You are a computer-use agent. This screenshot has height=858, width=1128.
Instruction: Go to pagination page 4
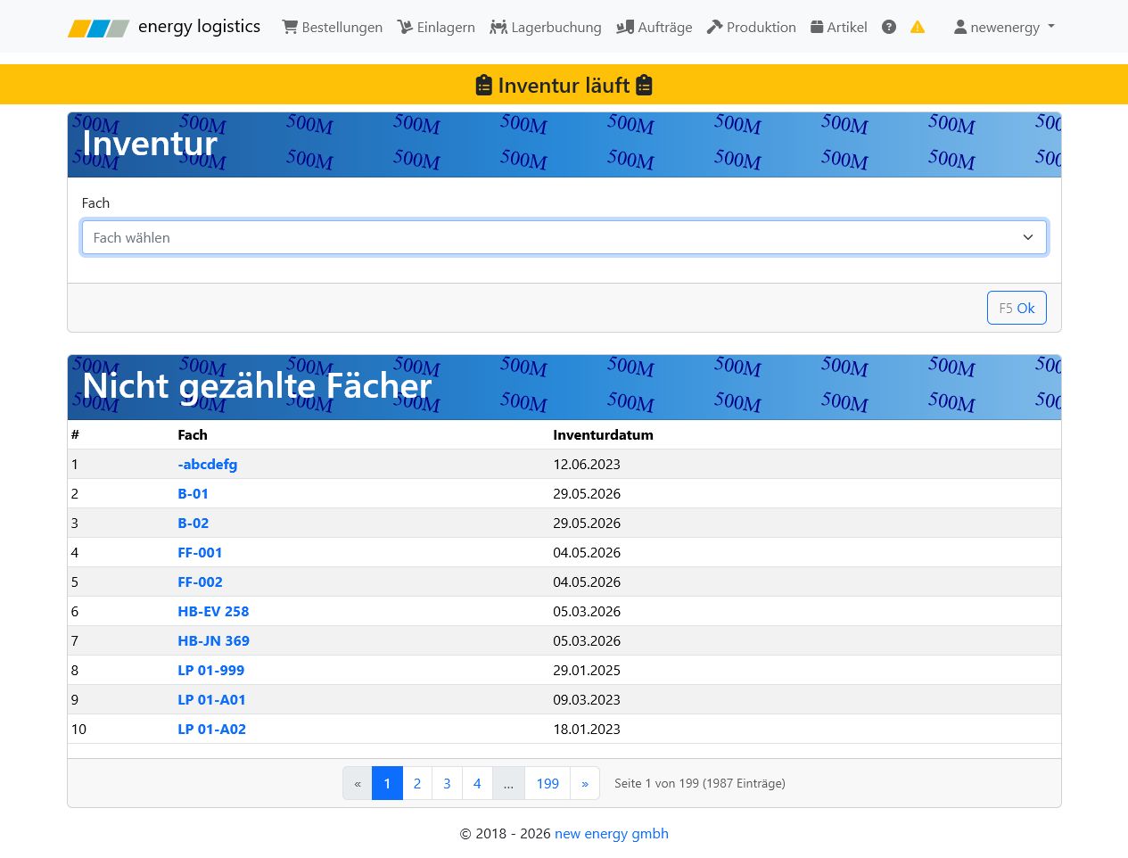477,783
